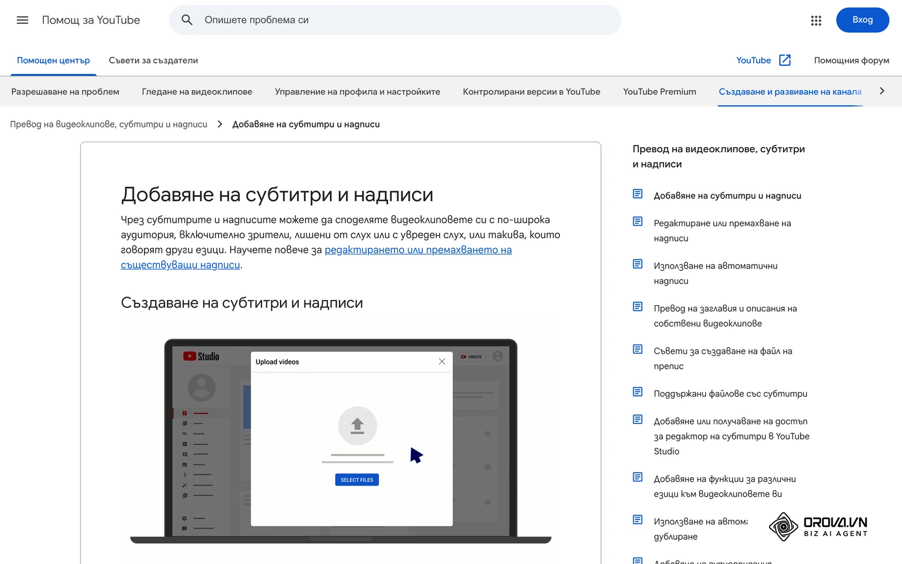Click the Вход sign-in button
The image size is (902, 564).
[x=863, y=20]
